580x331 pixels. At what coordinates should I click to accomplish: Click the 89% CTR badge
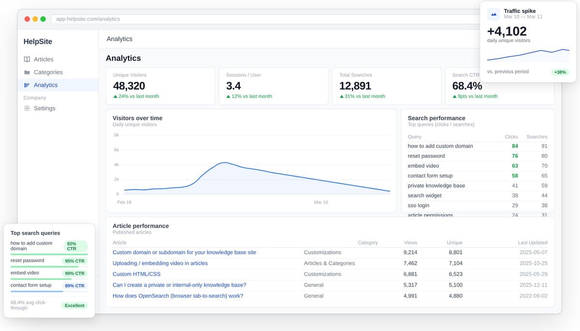75,286
